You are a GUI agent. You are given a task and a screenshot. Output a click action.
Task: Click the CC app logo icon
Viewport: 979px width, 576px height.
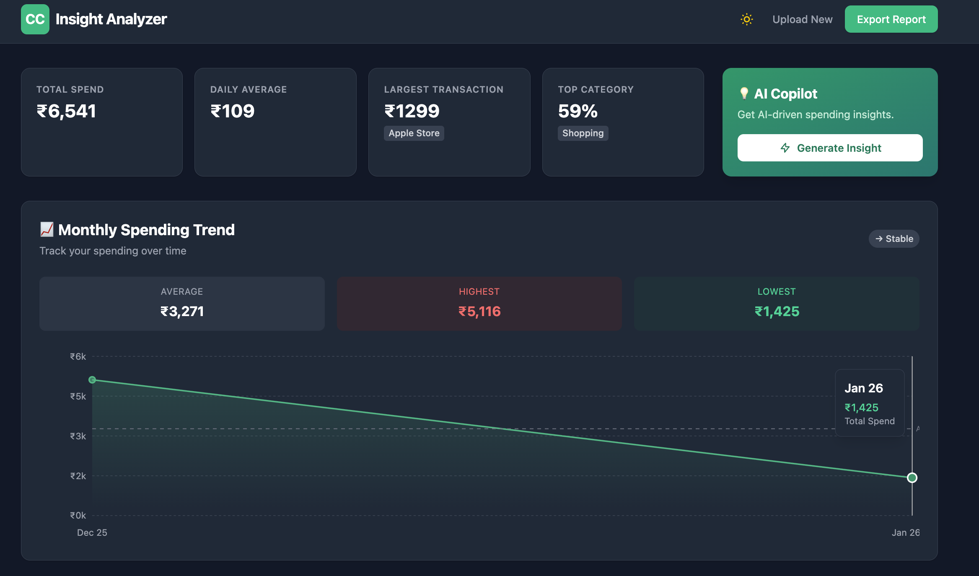pyautogui.click(x=35, y=19)
